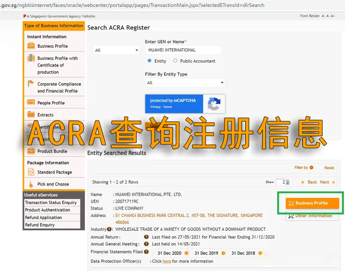
Task: Click Business Profile with Certificate icon
Action: 31,58
